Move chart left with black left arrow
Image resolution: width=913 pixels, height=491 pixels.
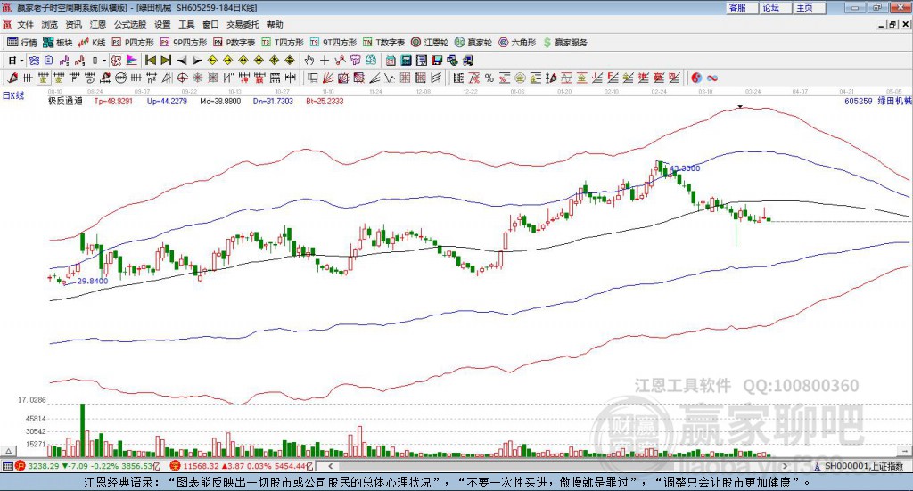pos(182,61)
